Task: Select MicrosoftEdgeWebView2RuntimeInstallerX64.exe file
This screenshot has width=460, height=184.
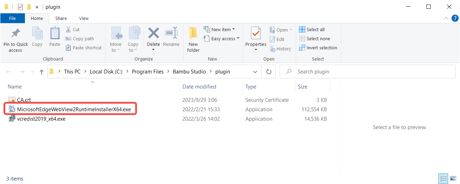Action: point(74,109)
